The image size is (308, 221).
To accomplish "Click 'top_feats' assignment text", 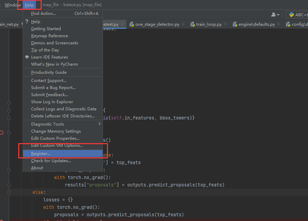I will tap(129, 163).
